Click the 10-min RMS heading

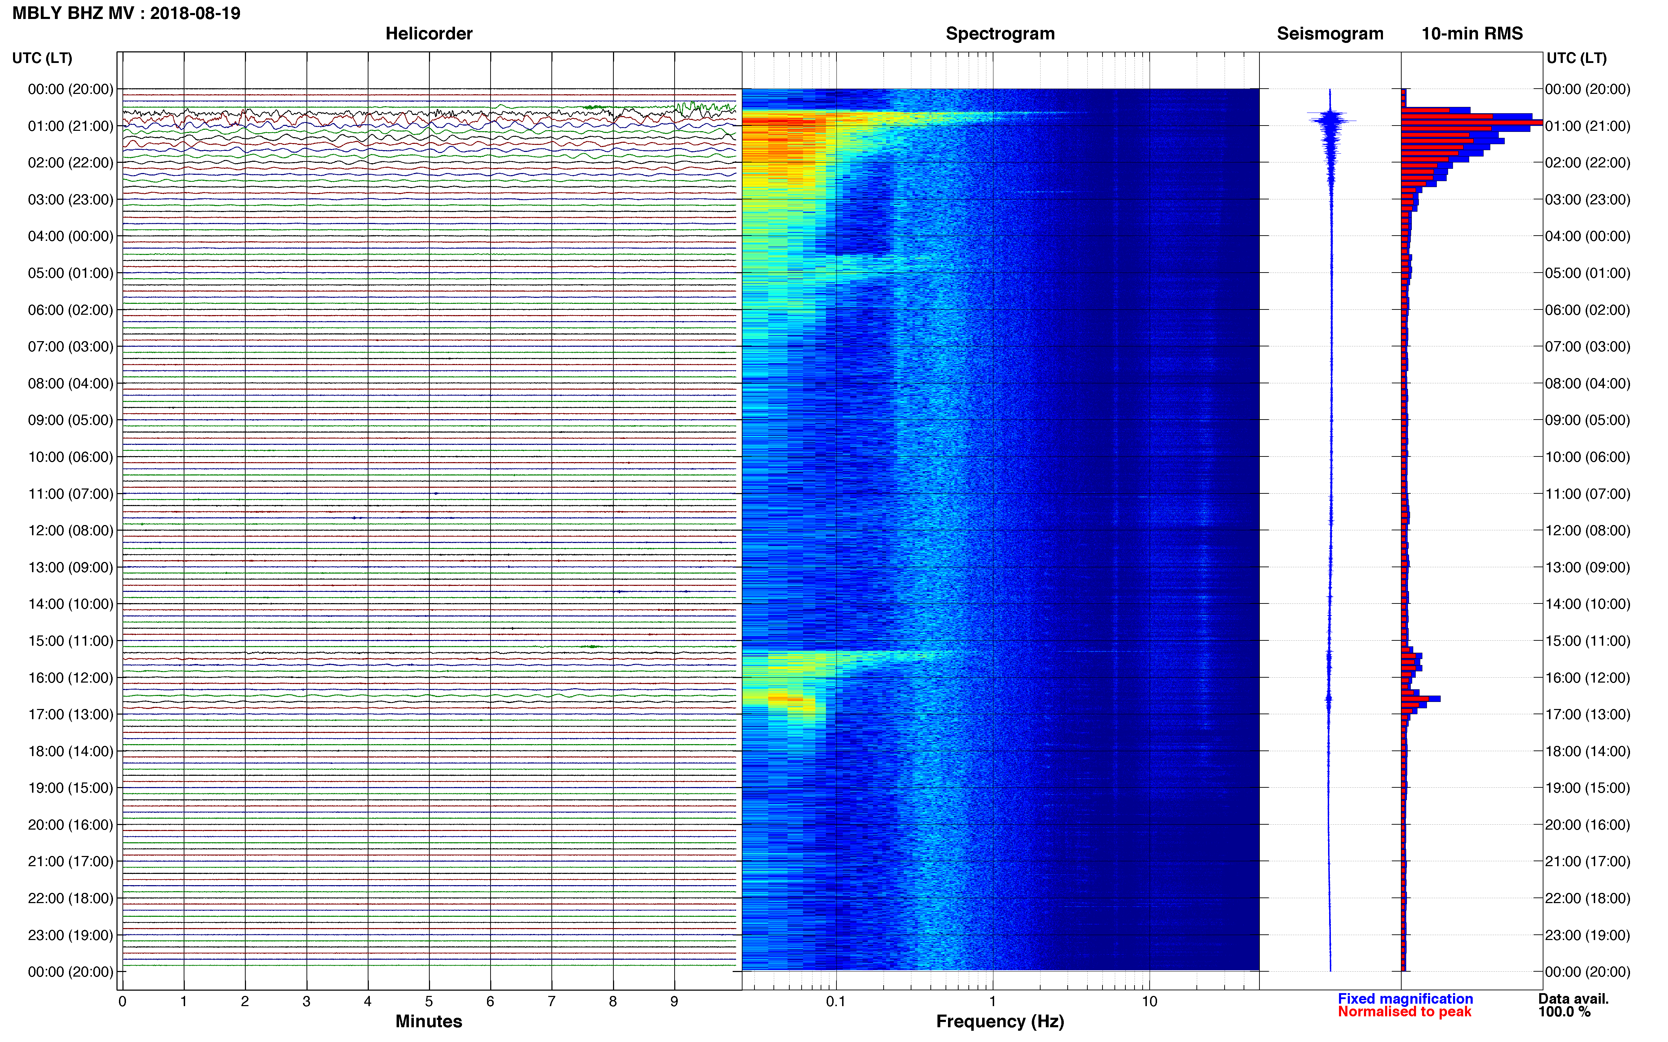click(x=1472, y=34)
